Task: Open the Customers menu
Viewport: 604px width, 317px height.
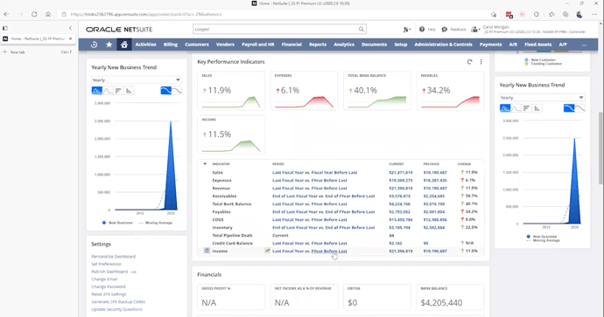Action: (196, 45)
